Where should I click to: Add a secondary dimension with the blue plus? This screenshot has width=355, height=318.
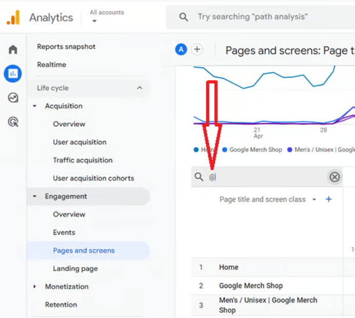pos(328,199)
